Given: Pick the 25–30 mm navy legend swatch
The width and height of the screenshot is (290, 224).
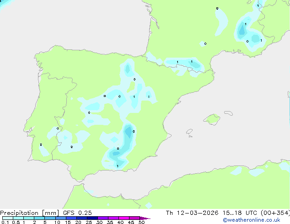Looking at the screenshot, I should 92,218.
